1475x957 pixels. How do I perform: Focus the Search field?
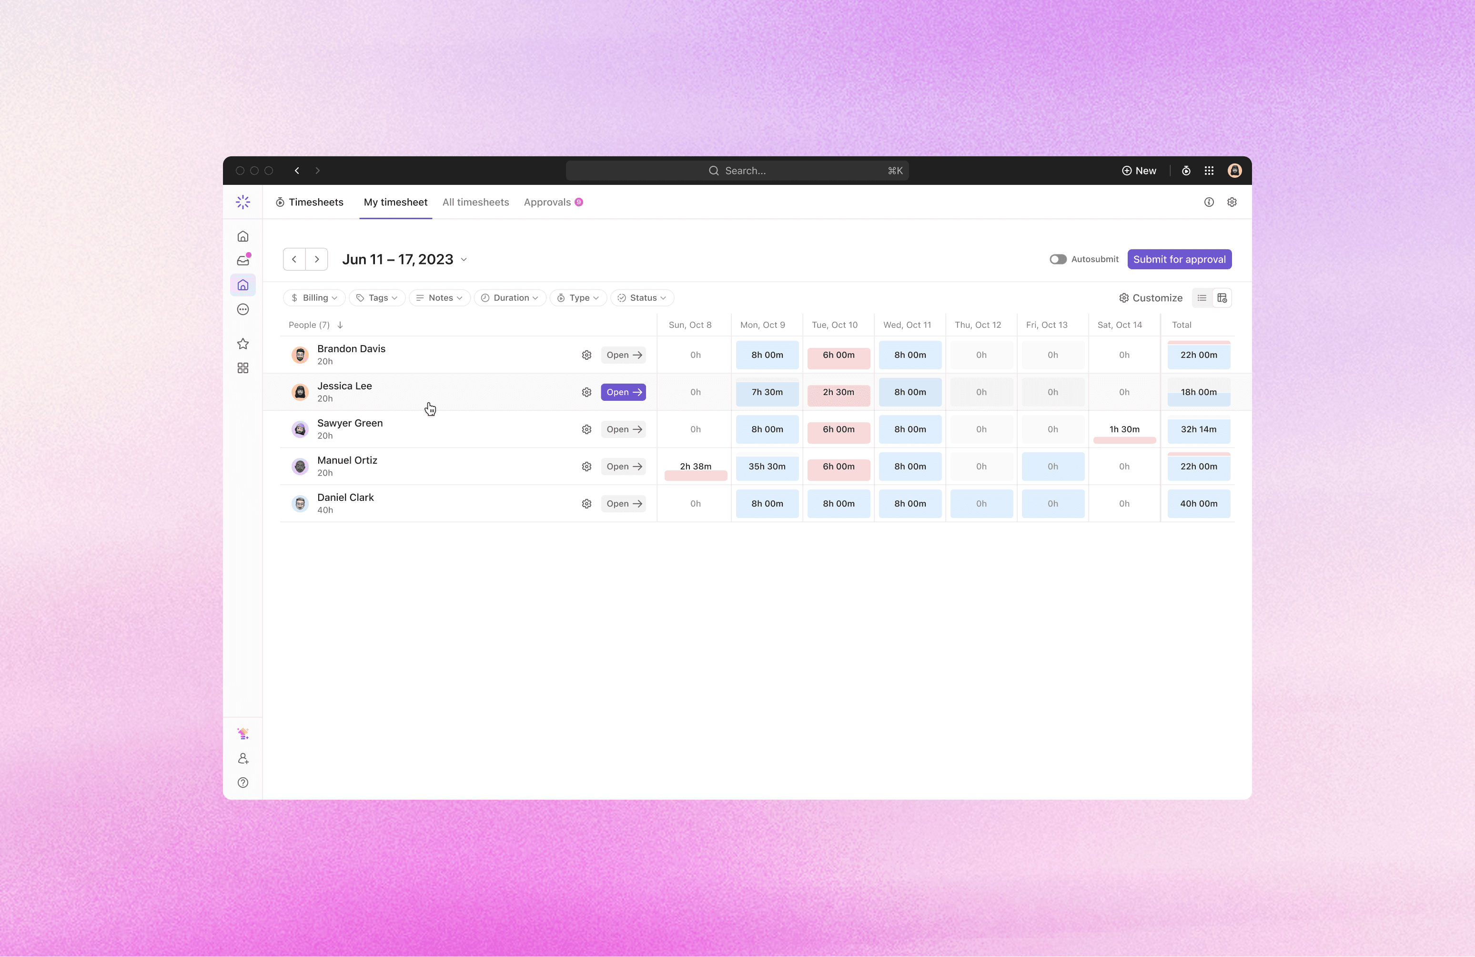(737, 171)
